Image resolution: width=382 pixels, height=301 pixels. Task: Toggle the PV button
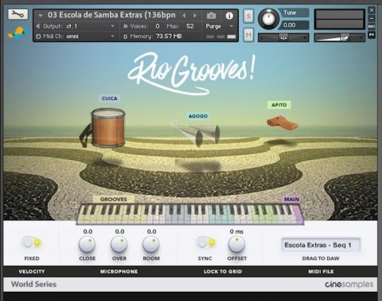point(372,35)
